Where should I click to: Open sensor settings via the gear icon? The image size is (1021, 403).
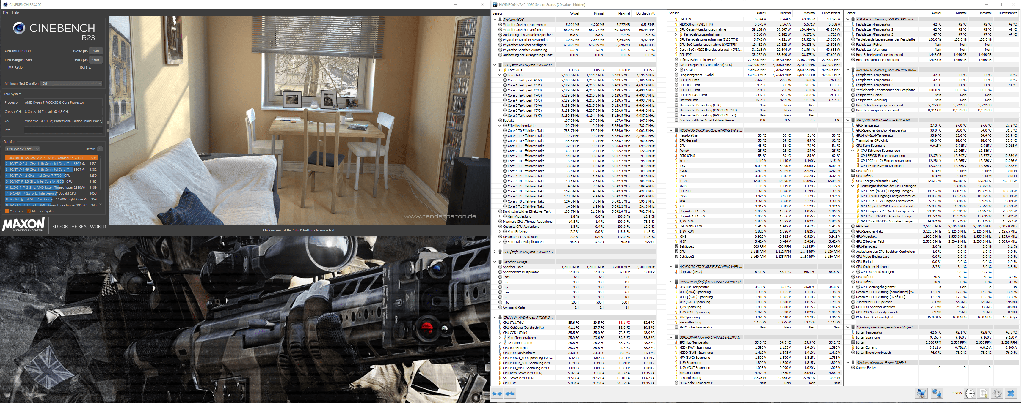pyautogui.click(x=997, y=393)
